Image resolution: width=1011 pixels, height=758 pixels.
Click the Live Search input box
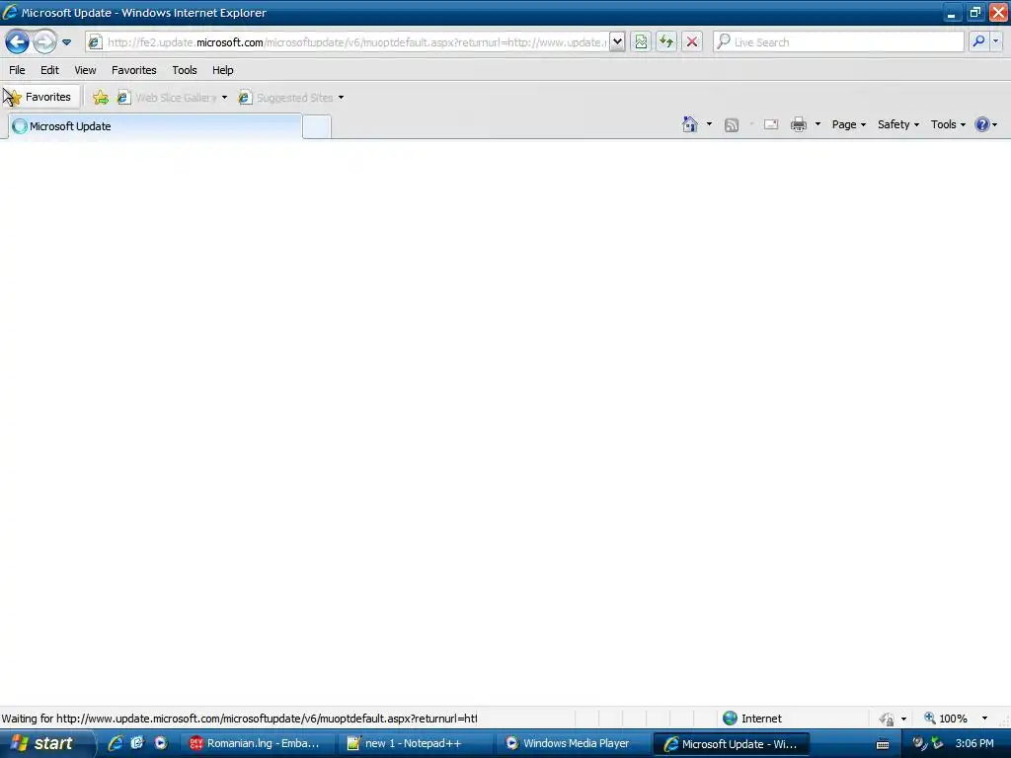pos(847,41)
